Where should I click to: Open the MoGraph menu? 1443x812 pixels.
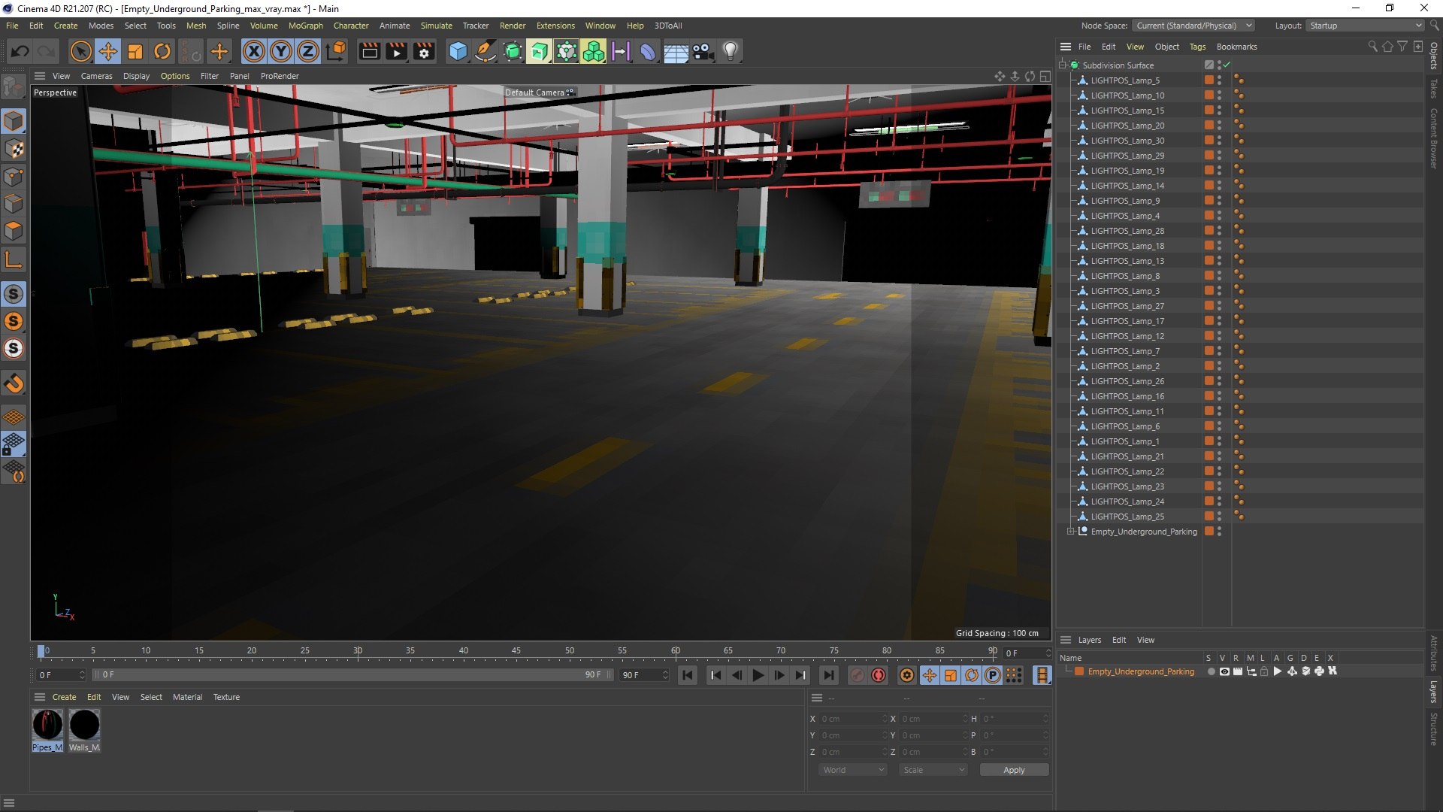pyautogui.click(x=305, y=26)
